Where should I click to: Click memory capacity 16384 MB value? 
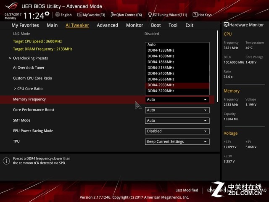[231, 119]
